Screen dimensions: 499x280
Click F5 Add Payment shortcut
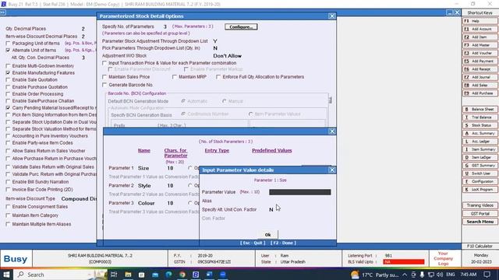[480, 61]
